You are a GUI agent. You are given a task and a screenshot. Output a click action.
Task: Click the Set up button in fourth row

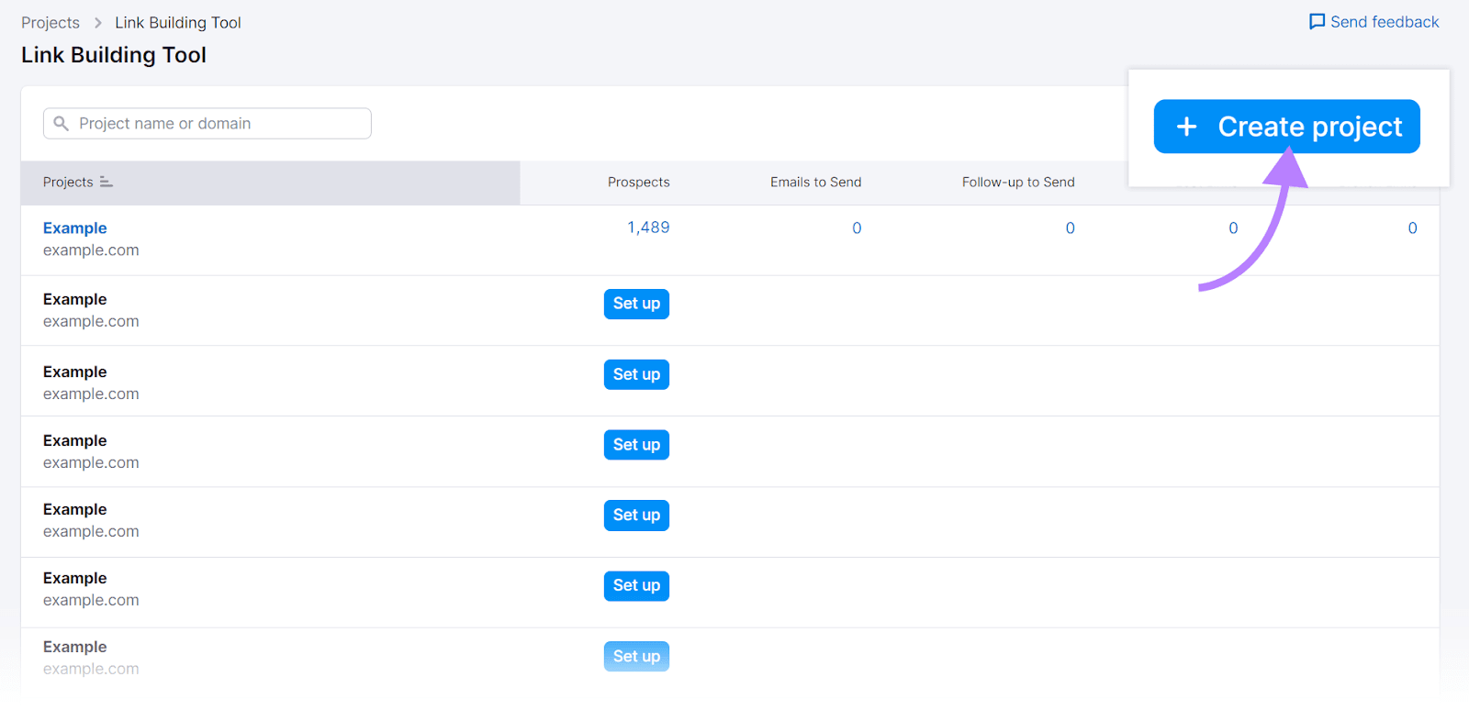click(x=636, y=445)
